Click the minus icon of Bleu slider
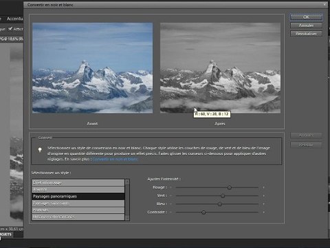The width and height of the screenshot is (330, 248). tap(171, 204)
